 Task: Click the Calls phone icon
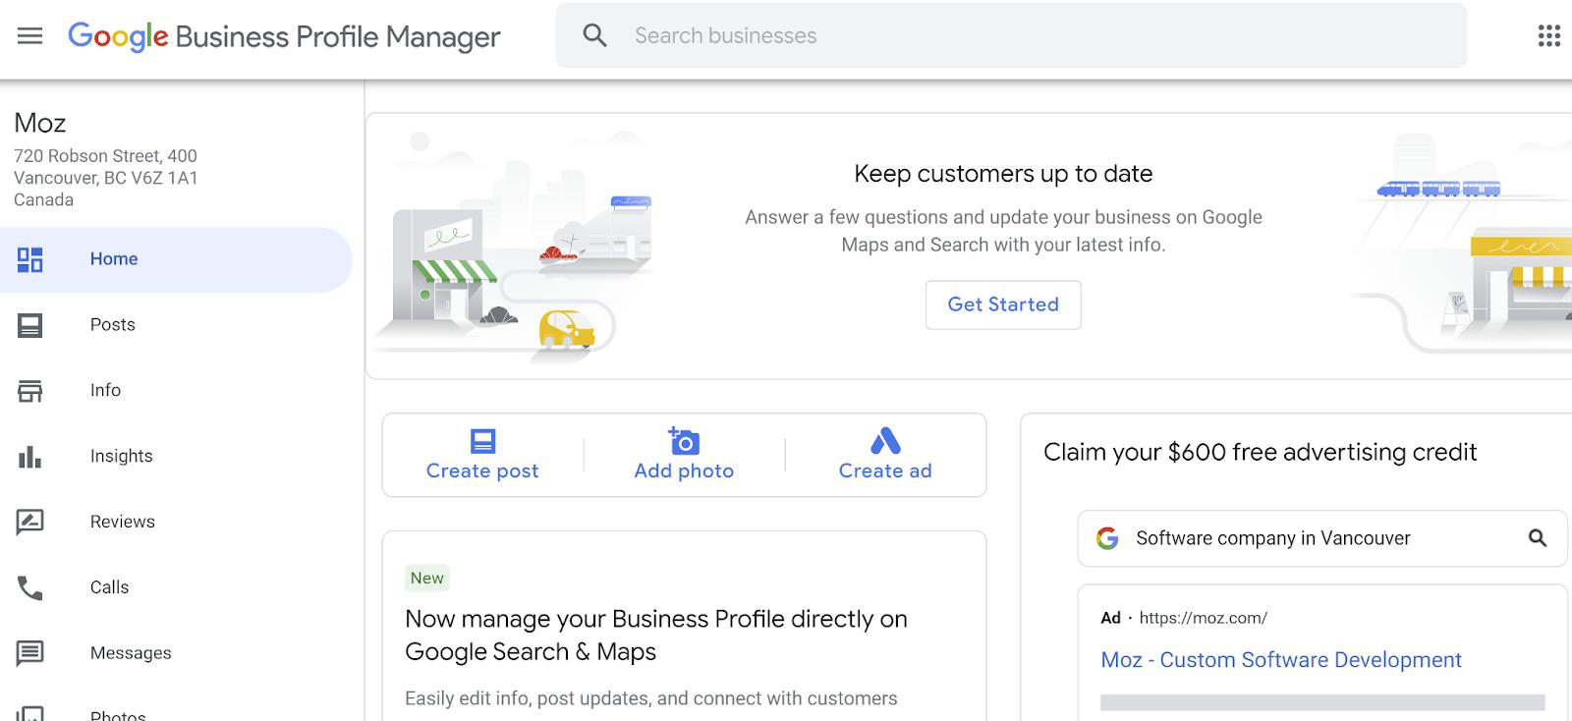(x=30, y=587)
